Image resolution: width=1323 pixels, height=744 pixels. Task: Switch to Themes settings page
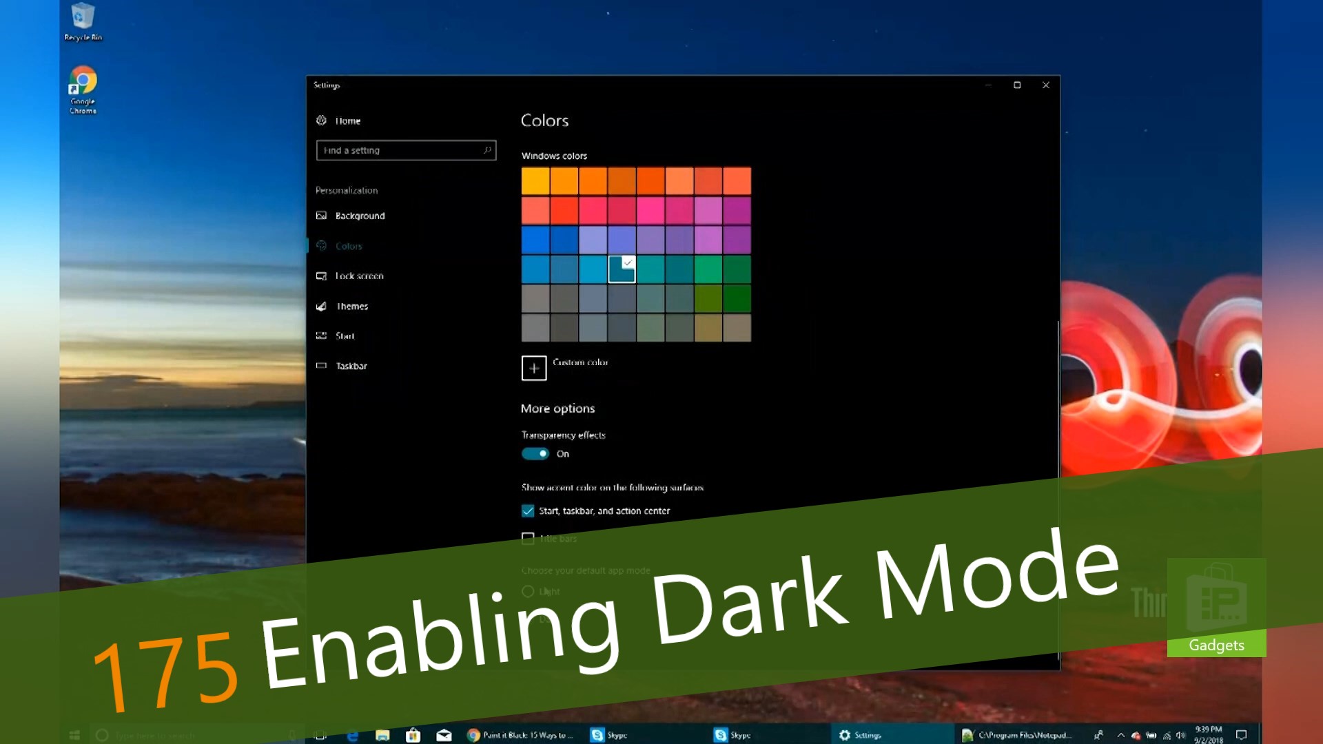(x=351, y=306)
